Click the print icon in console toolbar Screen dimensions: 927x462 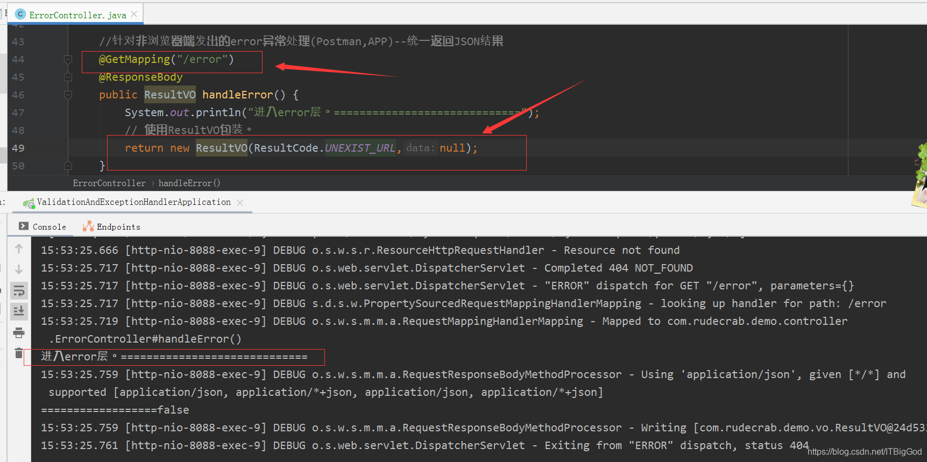click(19, 332)
